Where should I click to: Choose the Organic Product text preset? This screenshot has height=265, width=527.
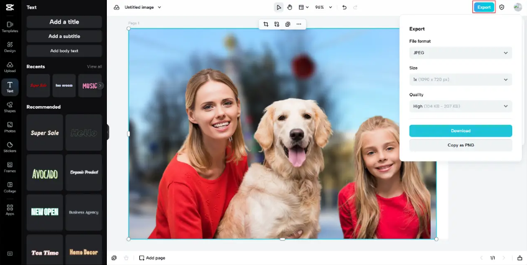coord(84,173)
